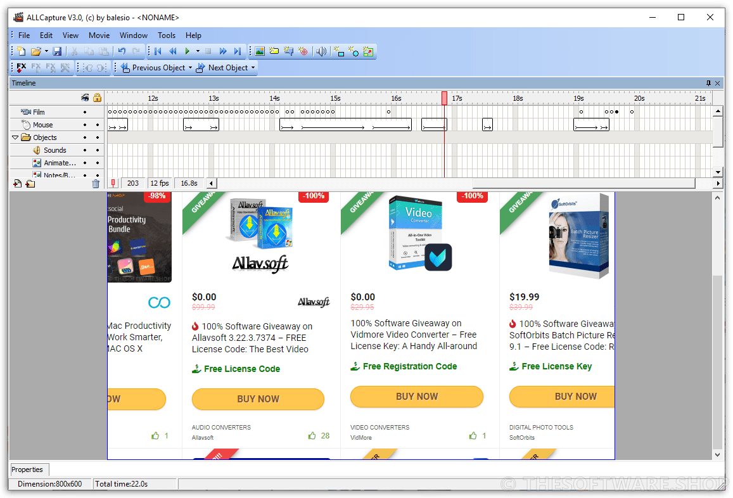Create a new project with the New icon

(22, 51)
